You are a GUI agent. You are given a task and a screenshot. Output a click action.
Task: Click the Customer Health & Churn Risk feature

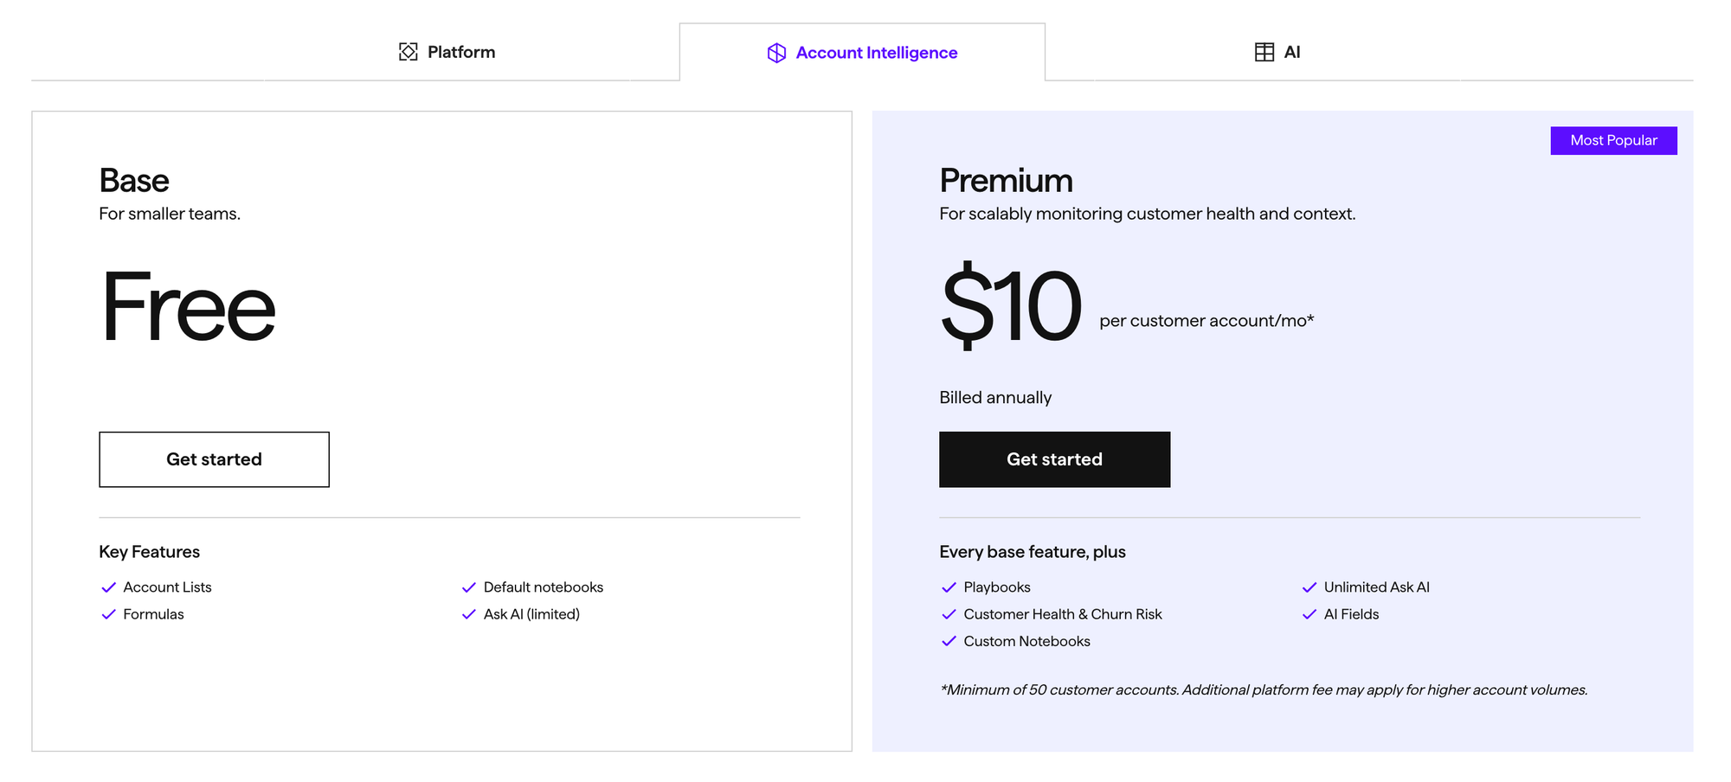pyautogui.click(x=1062, y=614)
